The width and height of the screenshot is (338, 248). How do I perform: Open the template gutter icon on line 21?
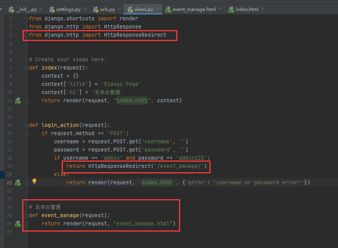pyautogui.click(x=18, y=183)
